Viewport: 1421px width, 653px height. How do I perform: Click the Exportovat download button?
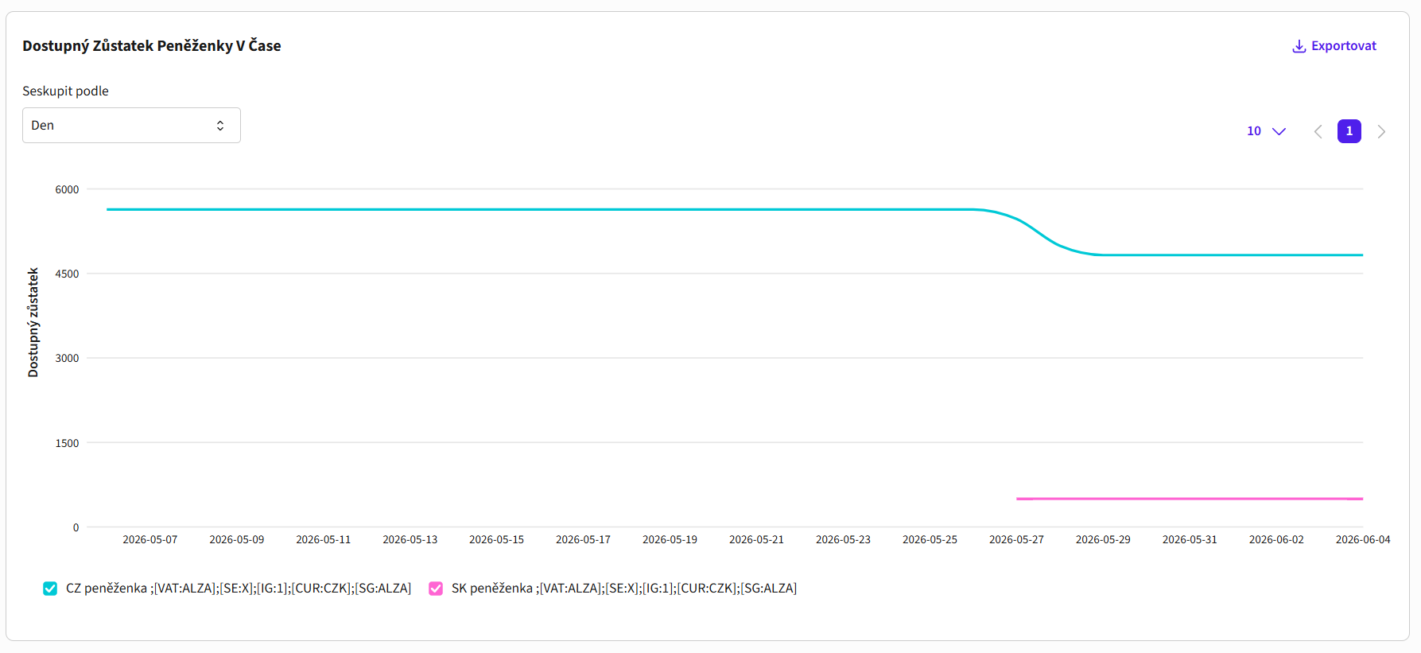[1334, 46]
